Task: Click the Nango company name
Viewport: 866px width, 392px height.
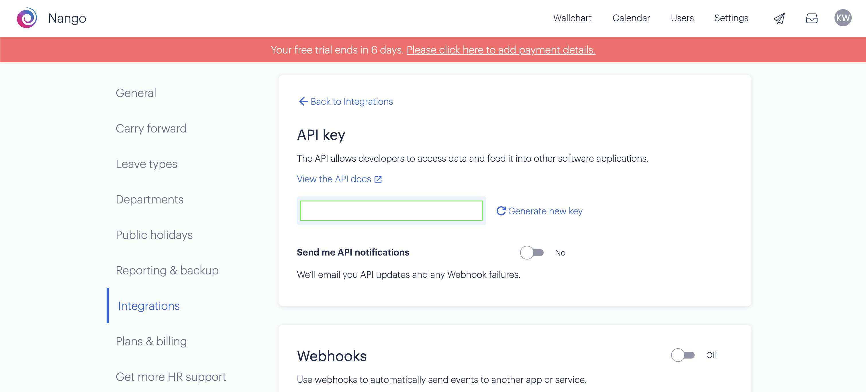Action: pyautogui.click(x=67, y=18)
